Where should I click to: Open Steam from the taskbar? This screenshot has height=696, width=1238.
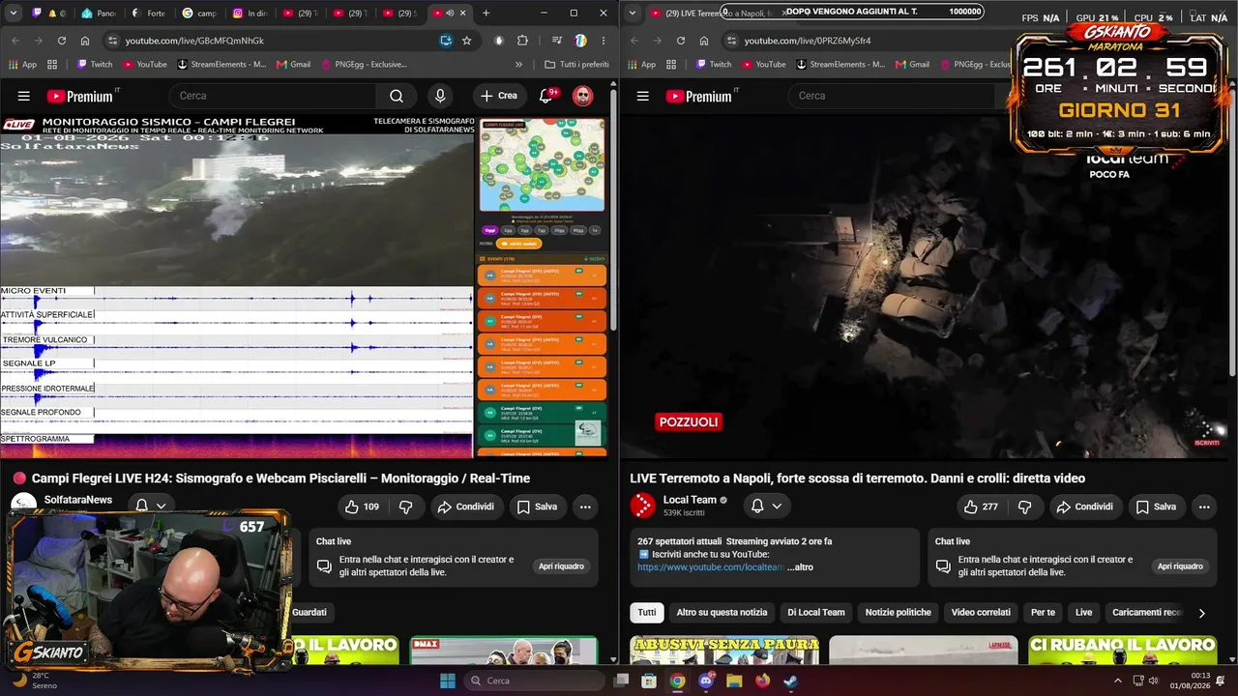790,681
